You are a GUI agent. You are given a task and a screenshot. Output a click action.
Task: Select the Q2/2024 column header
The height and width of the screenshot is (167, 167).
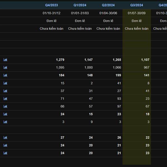pos(108,5)
